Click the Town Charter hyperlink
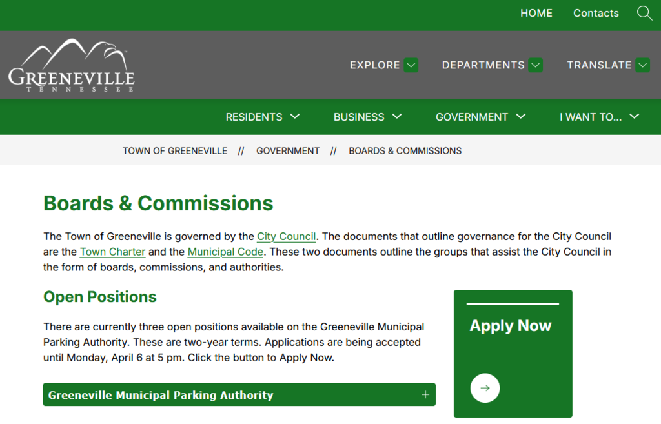 (112, 252)
